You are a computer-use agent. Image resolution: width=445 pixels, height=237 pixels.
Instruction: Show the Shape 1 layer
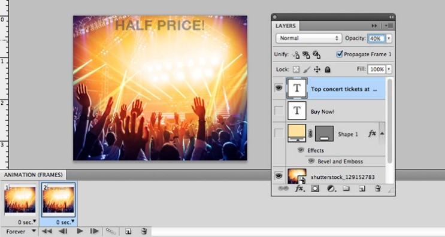pos(278,133)
